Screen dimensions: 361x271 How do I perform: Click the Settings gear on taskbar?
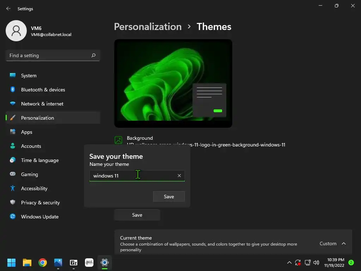(x=104, y=263)
